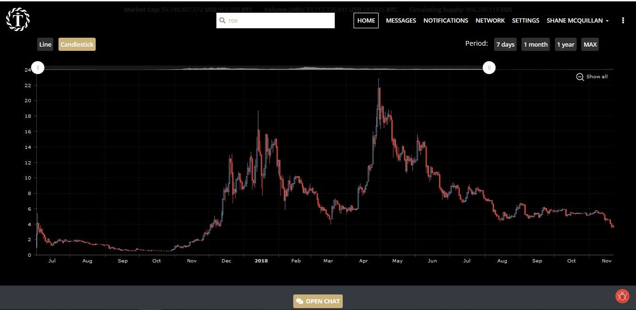The image size is (636, 310).
Task: Select the 1 year period button
Action: (x=565, y=44)
